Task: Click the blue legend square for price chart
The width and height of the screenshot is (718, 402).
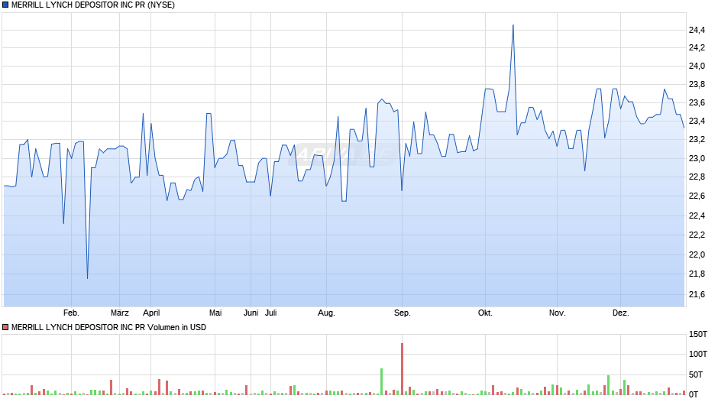Action: pos(5,5)
